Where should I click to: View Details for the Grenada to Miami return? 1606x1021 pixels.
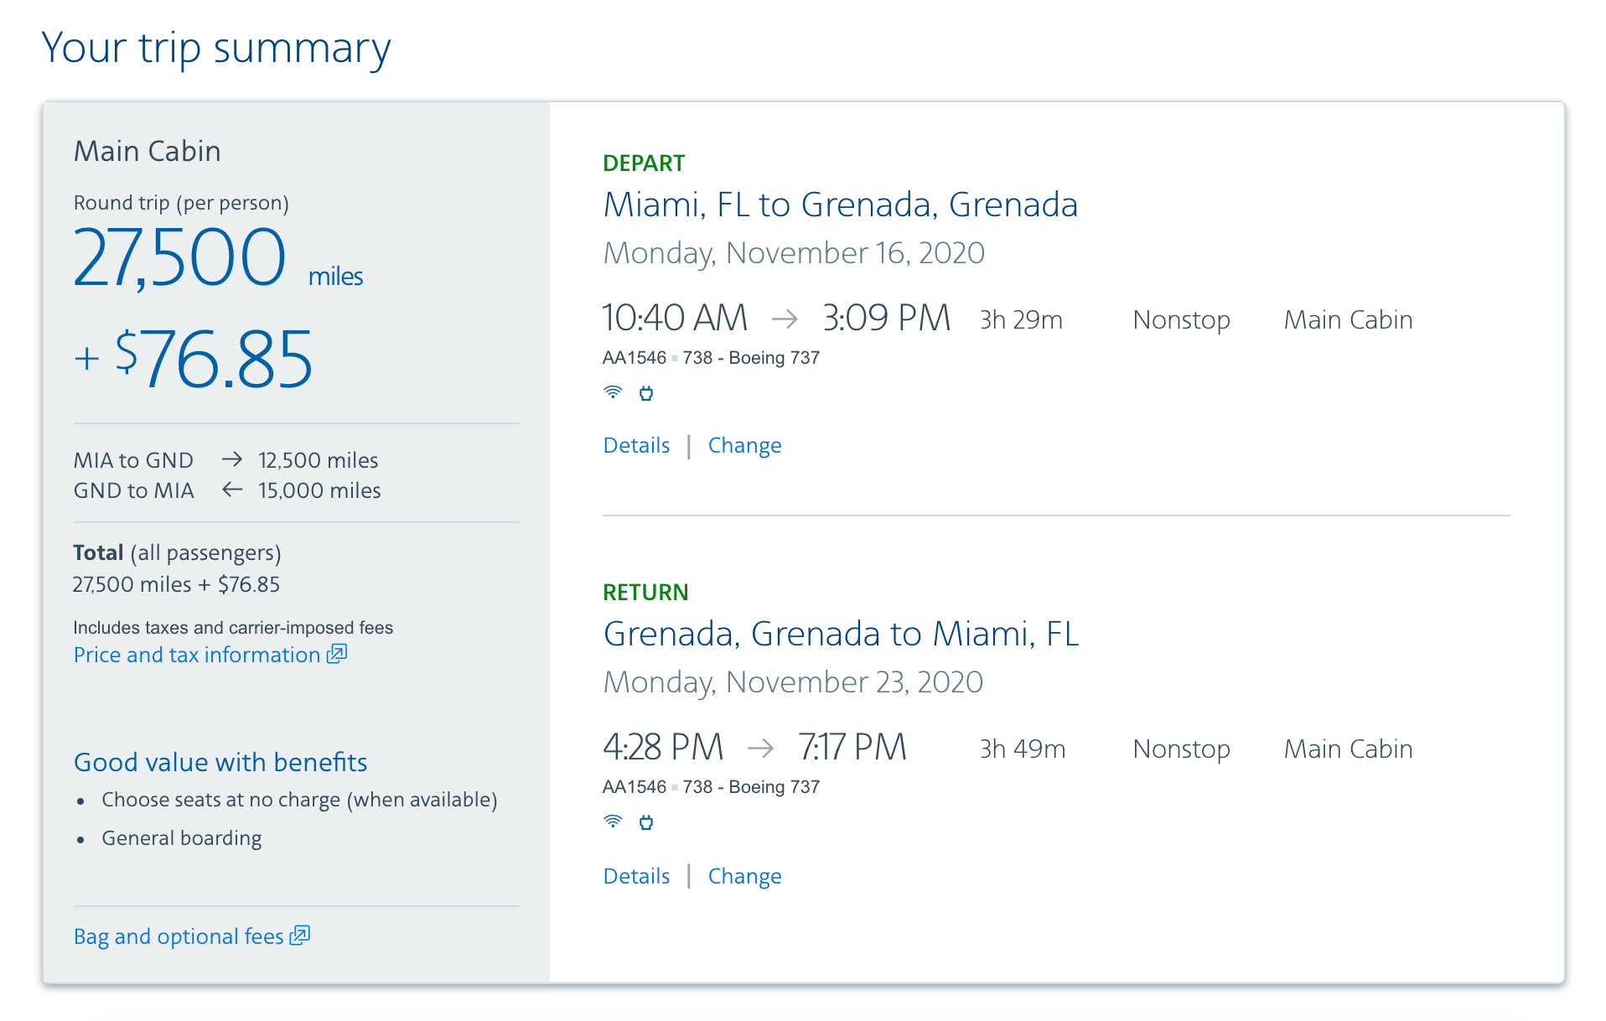click(636, 876)
